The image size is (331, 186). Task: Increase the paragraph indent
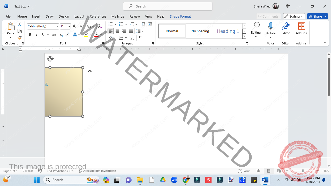[x=150, y=24]
